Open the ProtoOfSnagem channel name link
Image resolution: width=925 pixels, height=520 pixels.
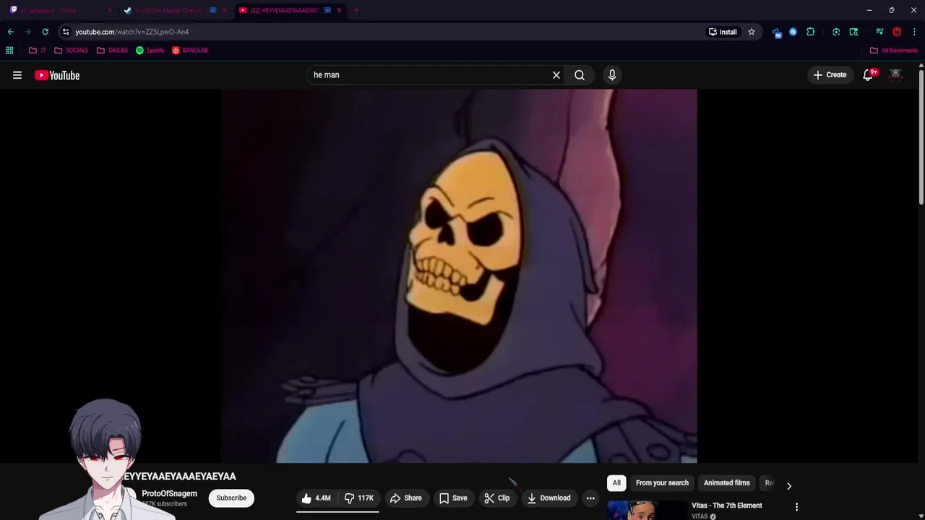coord(169,494)
